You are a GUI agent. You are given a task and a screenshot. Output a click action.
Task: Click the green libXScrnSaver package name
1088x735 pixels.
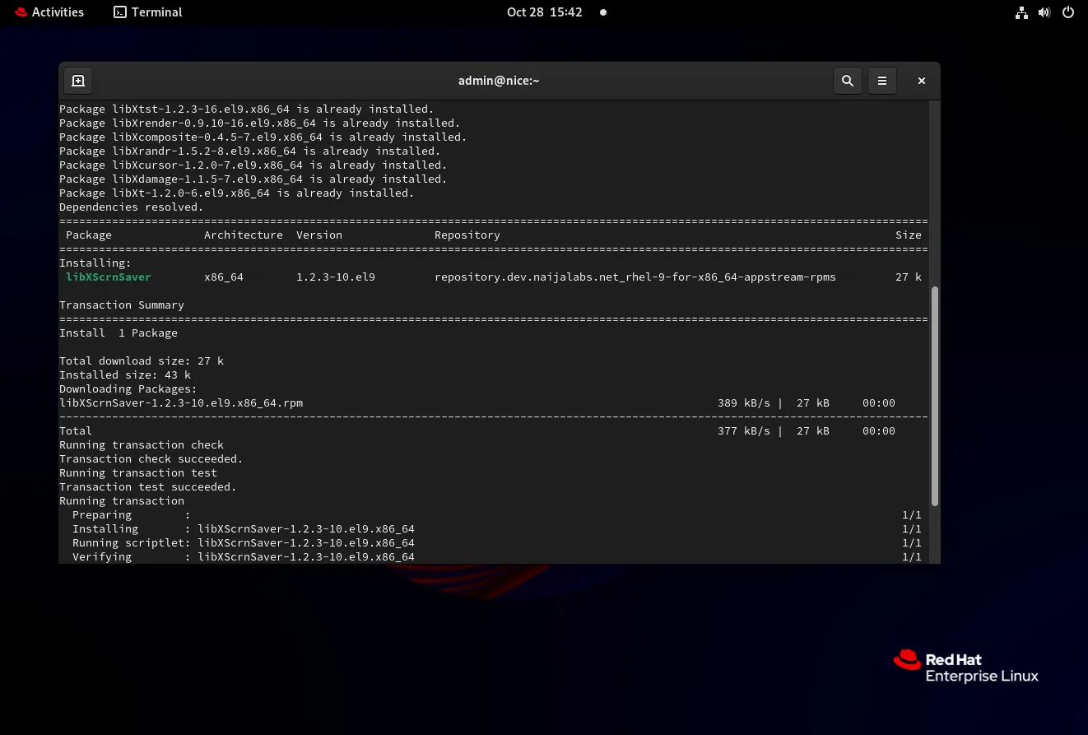(109, 277)
